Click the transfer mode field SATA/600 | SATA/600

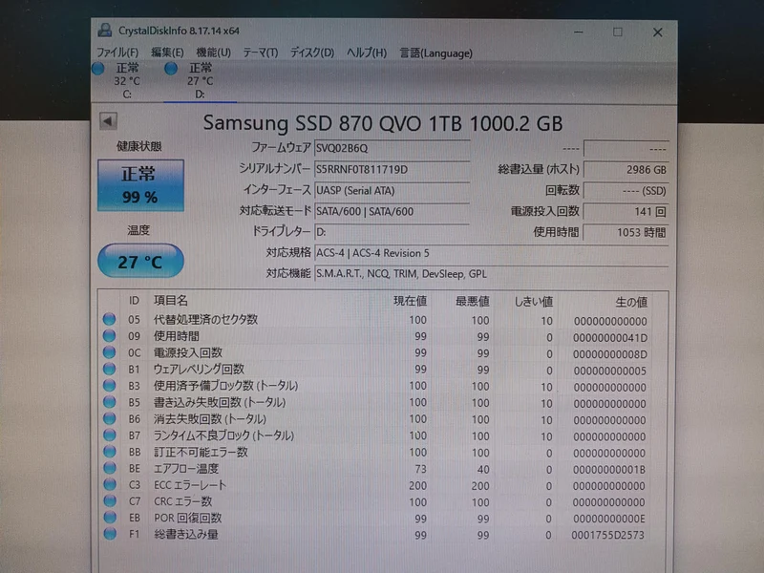click(x=392, y=211)
